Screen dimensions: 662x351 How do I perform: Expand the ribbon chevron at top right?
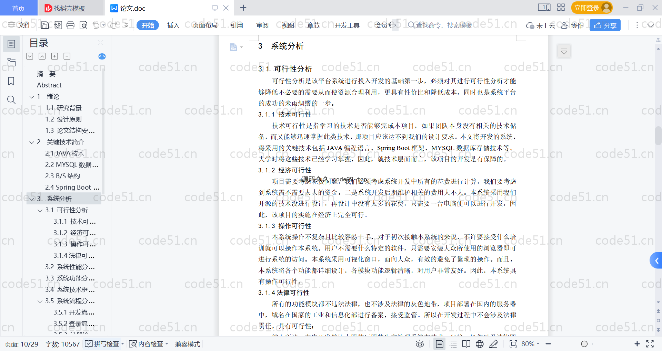coord(651,25)
